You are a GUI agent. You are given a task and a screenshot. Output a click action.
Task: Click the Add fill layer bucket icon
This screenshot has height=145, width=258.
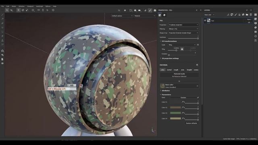pos(239,15)
